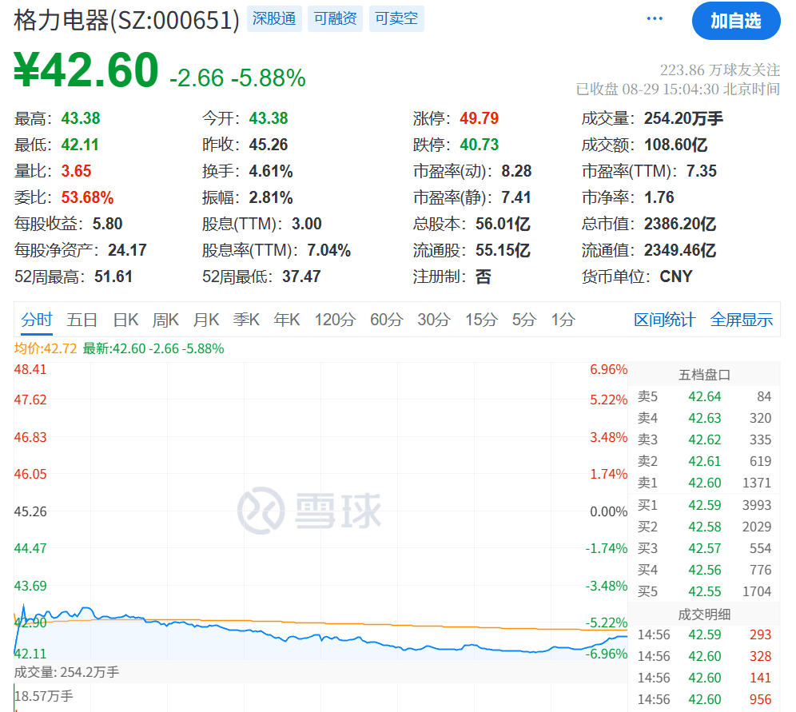Viewport: 796px width, 712px height.
Task: Open the 15分 chart
Action: click(x=480, y=319)
